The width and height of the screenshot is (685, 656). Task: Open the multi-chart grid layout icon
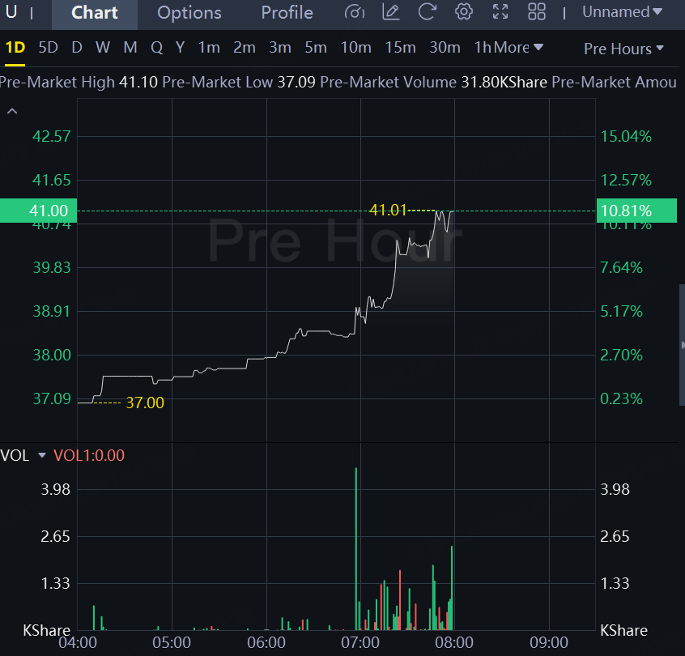tap(537, 12)
